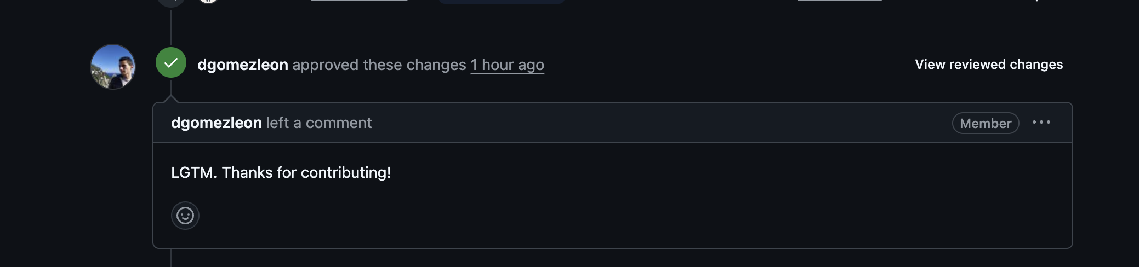Click the 1 hour ago timestamp
Screen dimensions: 1139x267
click(x=507, y=65)
